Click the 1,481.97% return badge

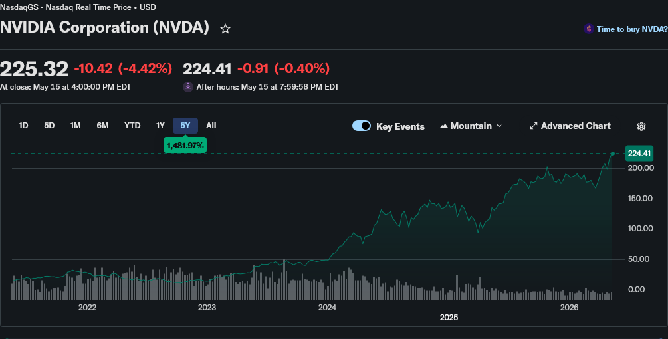coord(185,145)
